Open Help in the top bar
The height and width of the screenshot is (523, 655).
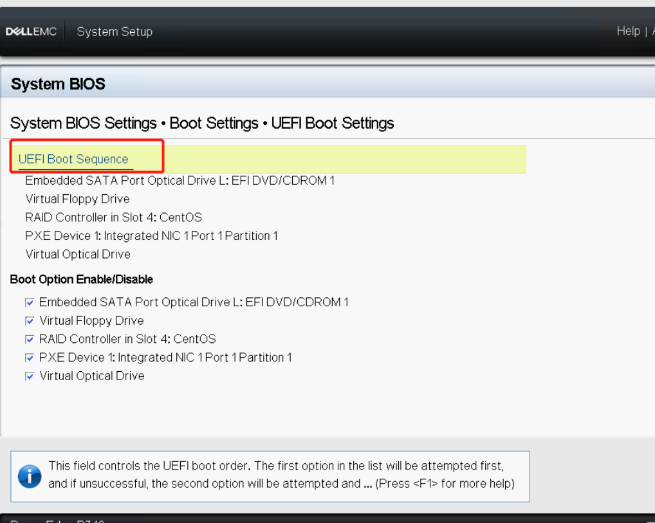(628, 31)
